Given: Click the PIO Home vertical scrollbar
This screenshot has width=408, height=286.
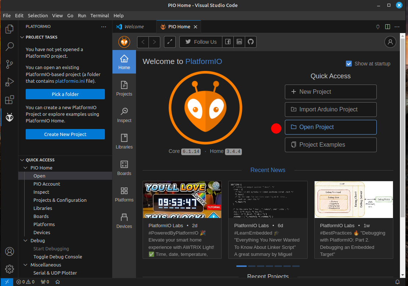Looking at the screenshot, I should pyautogui.click(x=402, y=128).
